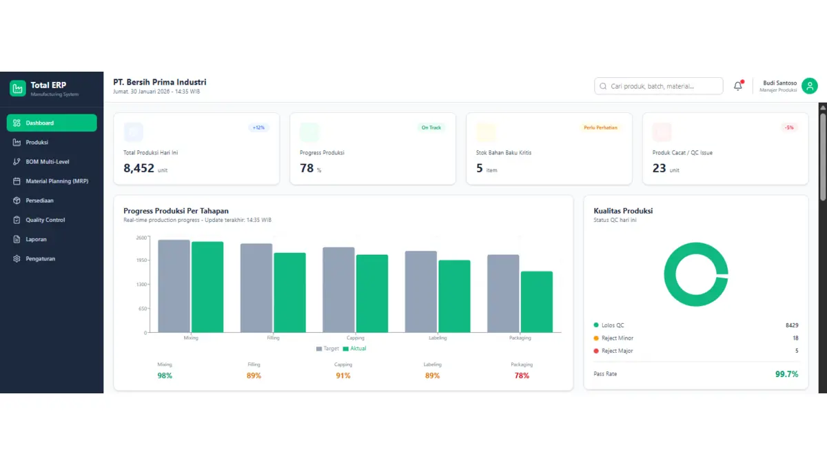The image size is (827, 465).
Task: Click the Laporan document icon
Action: [17, 239]
